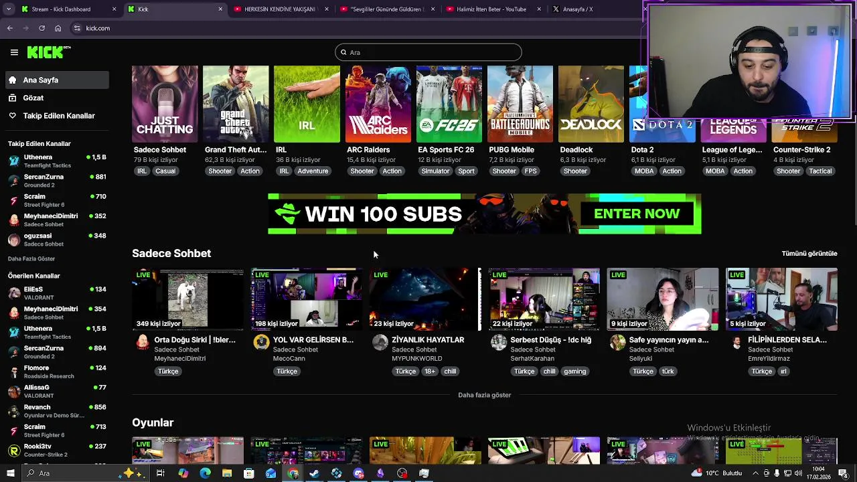Screen dimensions: 857x482
Task: Open the Sadece Sohbet category thumbnail
Action: (x=165, y=104)
